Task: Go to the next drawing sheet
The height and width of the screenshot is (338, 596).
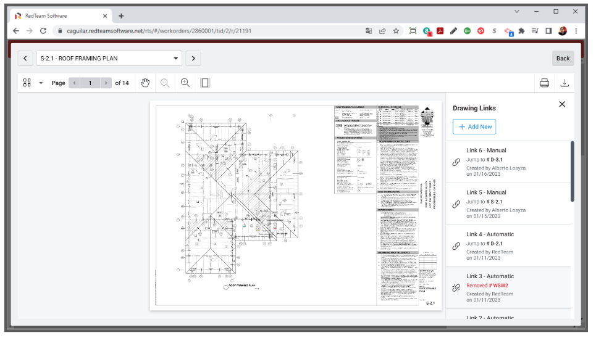Action: [x=193, y=58]
